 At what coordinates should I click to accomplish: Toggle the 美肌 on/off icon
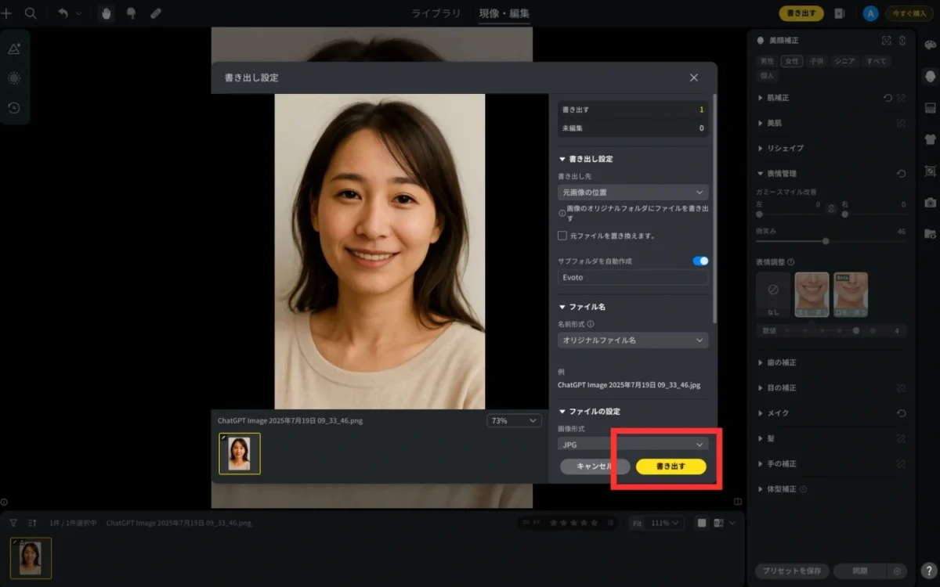point(902,123)
